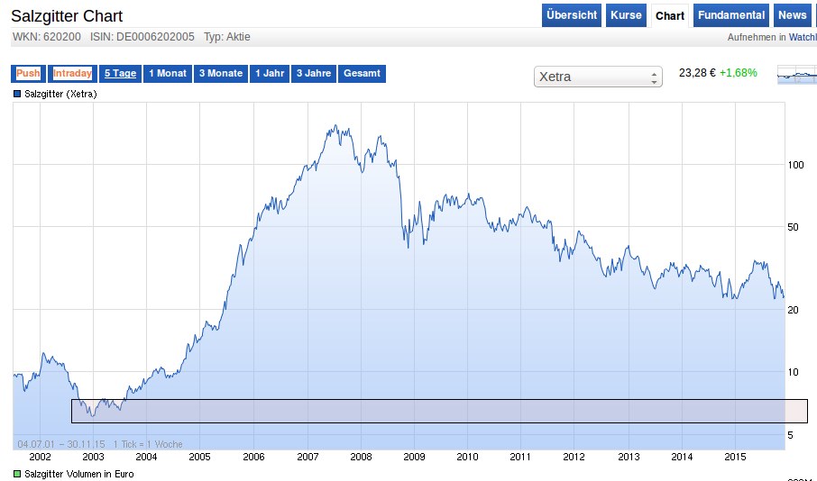Choose the 3 Monate time range
This screenshot has height=481, width=817.
(x=221, y=73)
